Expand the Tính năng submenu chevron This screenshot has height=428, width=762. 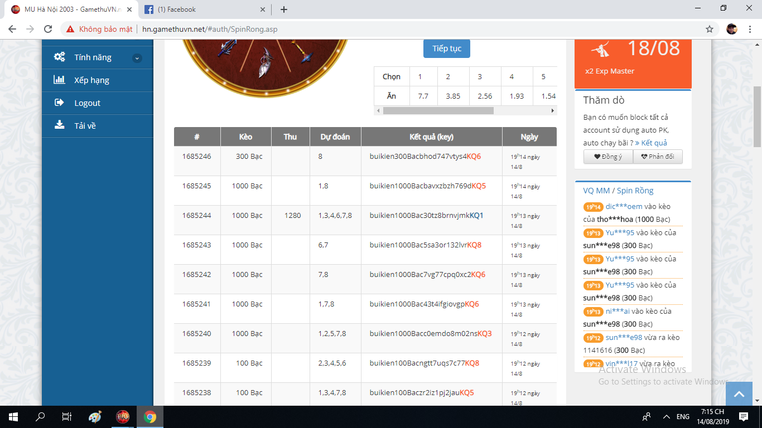click(x=137, y=58)
